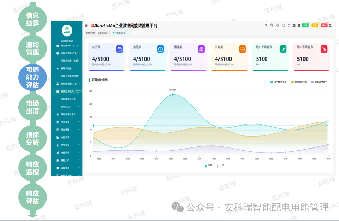Select the 电气安全 sidebar icon

click(57, 145)
